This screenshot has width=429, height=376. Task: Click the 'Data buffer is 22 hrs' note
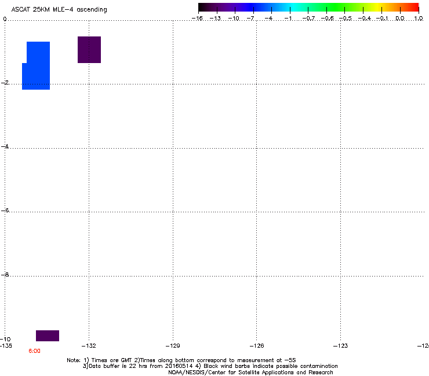tap(210, 366)
